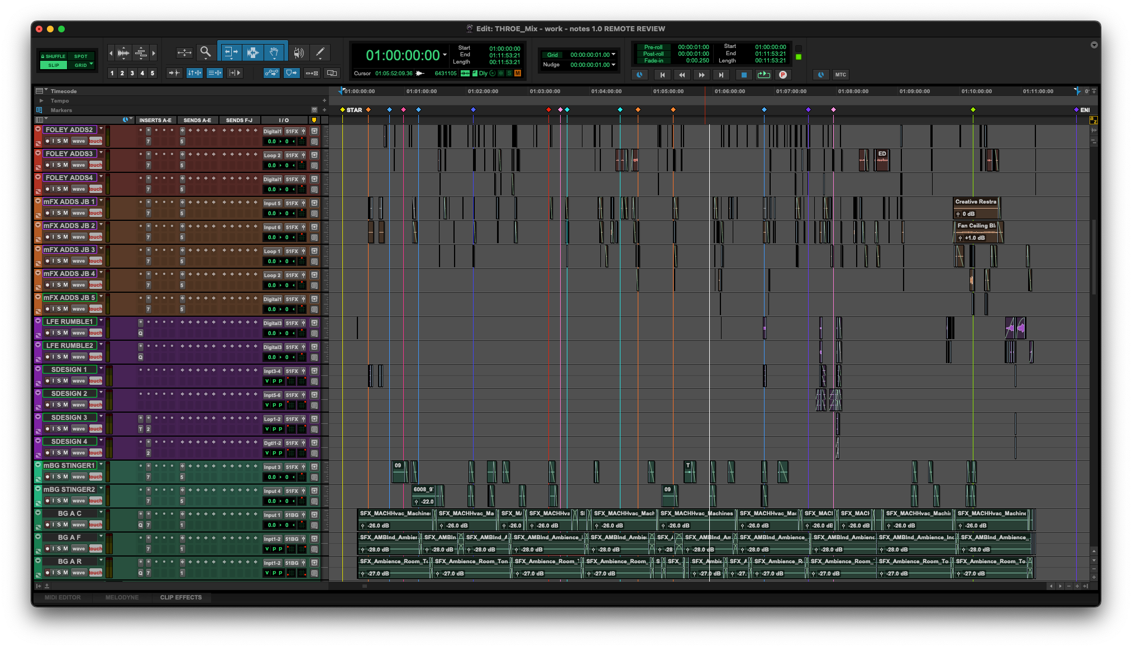Solo the LFE RUMBLE1 track
This screenshot has height=648, width=1132.
59,333
